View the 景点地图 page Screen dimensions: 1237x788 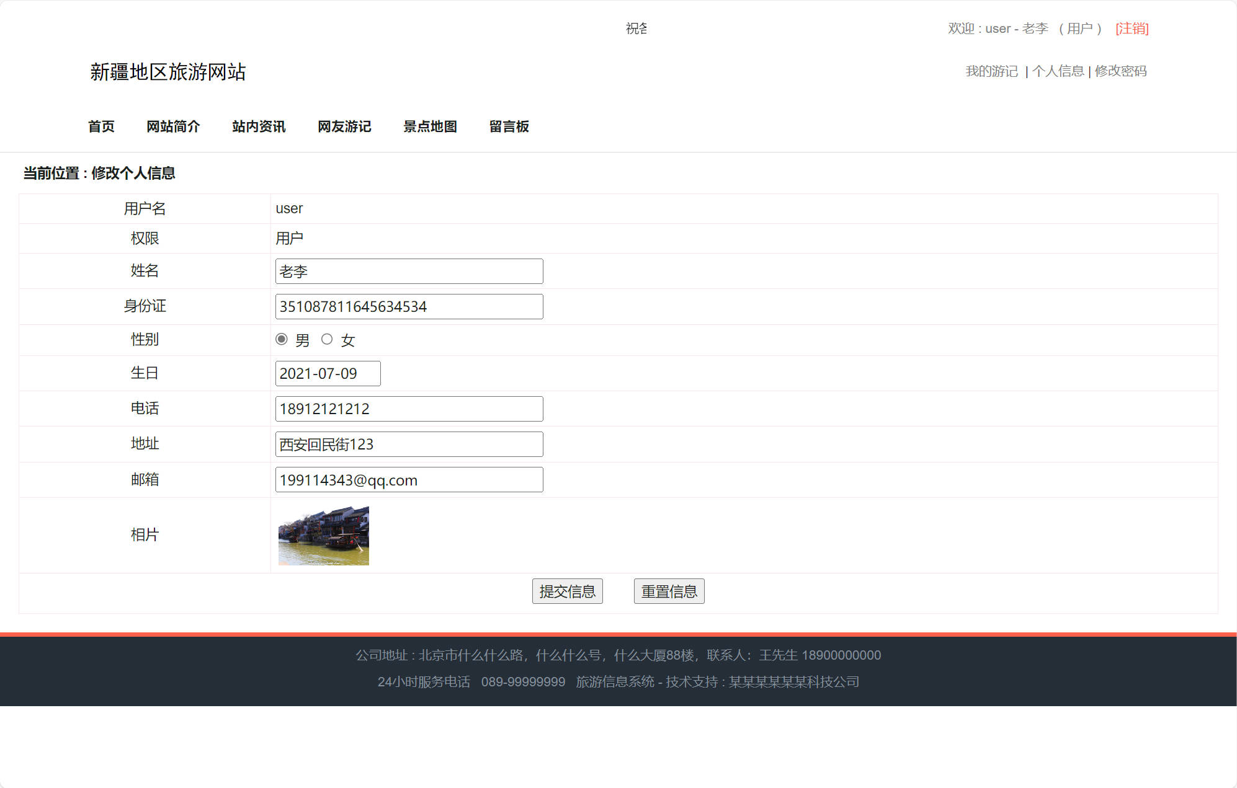[x=431, y=126]
